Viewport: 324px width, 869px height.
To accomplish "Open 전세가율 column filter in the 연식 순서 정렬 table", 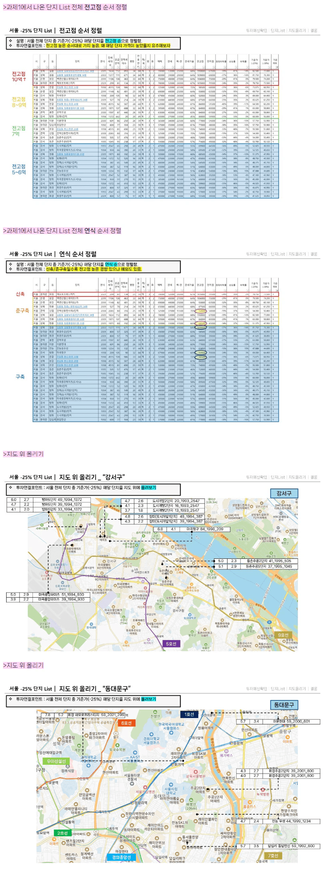I will tap(194, 291).
